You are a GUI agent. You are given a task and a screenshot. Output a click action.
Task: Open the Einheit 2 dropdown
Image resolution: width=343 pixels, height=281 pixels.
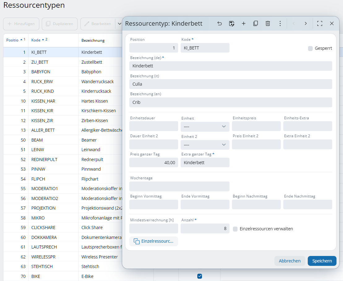[205, 145]
